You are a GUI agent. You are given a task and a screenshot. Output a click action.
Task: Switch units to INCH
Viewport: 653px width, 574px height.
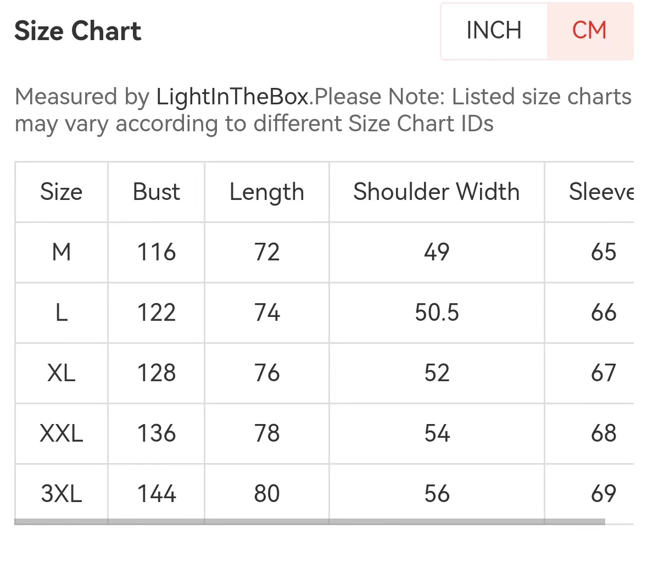(x=494, y=31)
